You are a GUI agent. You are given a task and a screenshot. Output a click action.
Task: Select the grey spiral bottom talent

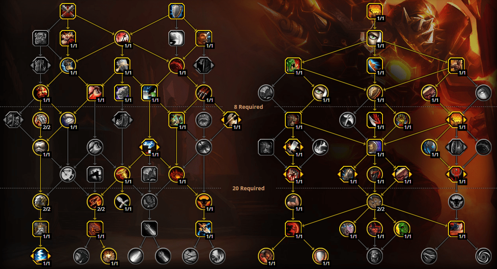pyautogui.click(x=483, y=256)
